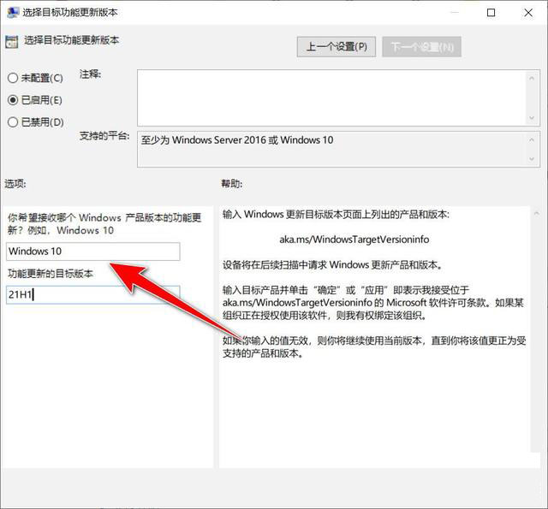Click the 注释: label
This screenshot has width=548, height=509.
pyautogui.click(x=90, y=74)
